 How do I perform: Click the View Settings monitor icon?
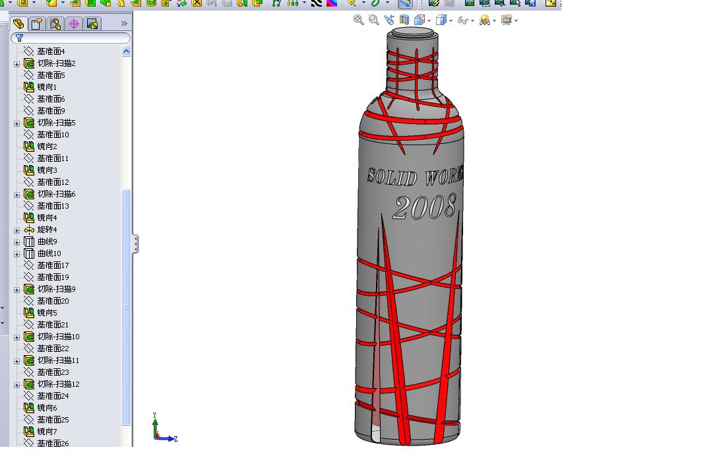[x=506, y=20]
